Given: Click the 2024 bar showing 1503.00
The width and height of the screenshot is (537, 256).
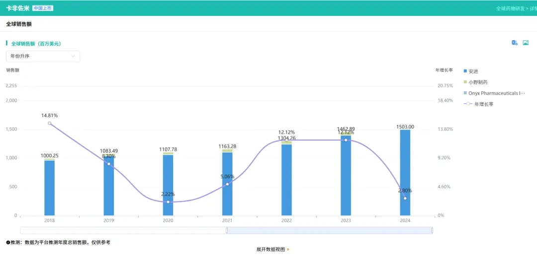Looking at the screenshot, I should point(405,173).
